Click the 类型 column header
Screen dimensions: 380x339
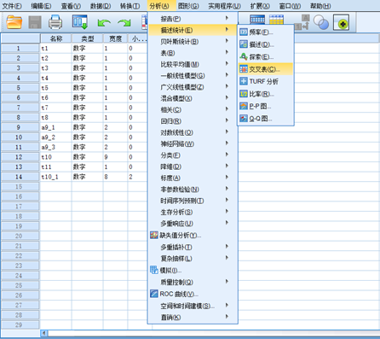point(87,38)
